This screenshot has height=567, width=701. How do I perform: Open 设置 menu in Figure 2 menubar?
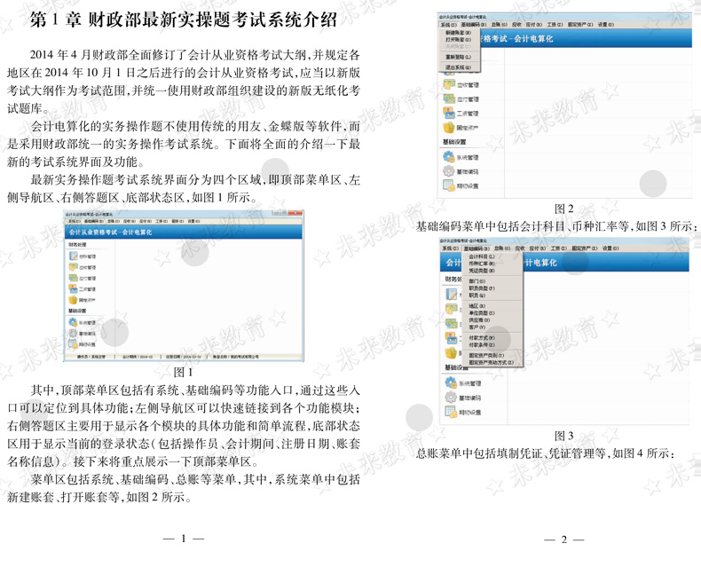click(606, 25)
